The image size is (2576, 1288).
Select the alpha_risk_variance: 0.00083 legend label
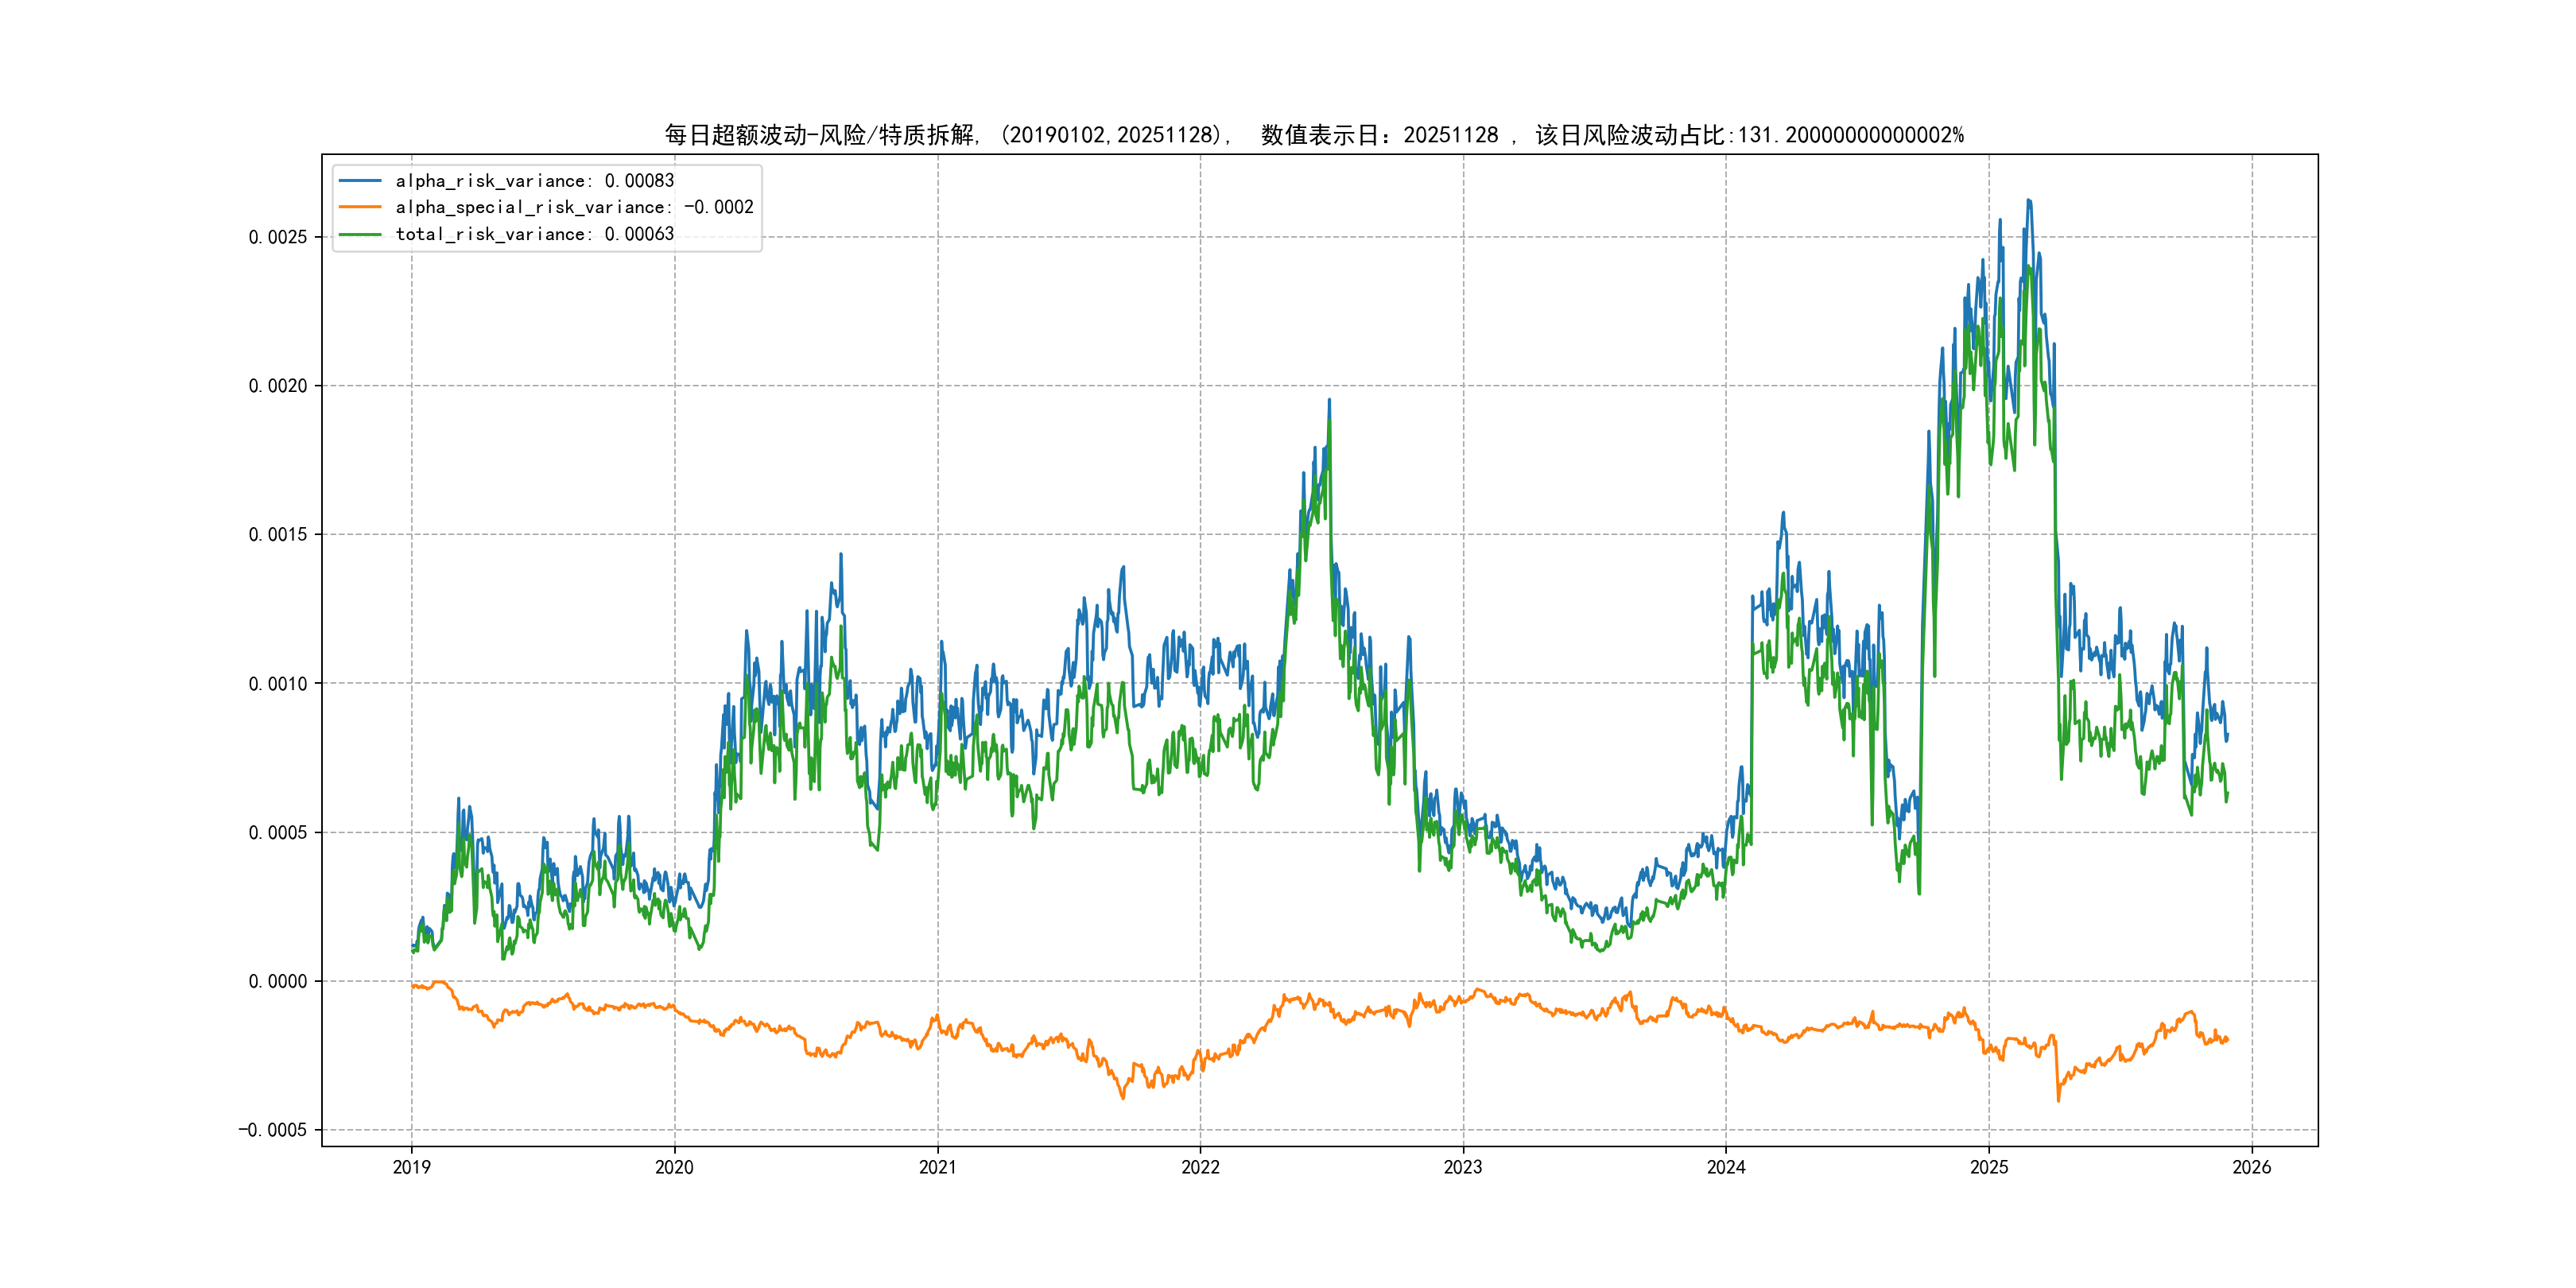tap(535, 181)
